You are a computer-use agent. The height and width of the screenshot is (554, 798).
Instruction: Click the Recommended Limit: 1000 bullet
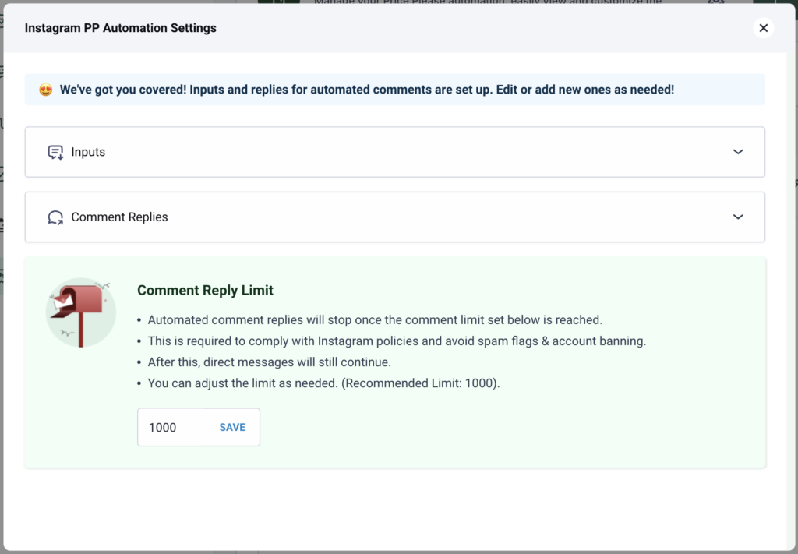(323, 383)
